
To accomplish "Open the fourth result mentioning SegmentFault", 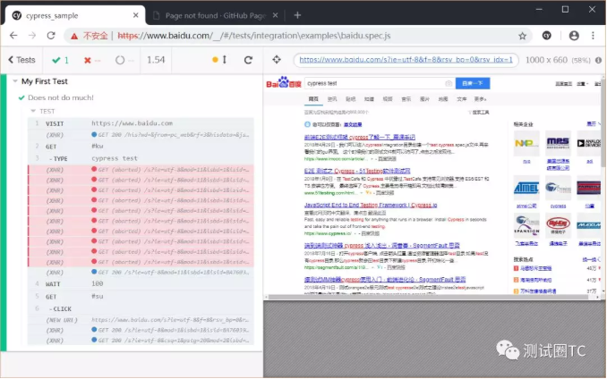I will tap(381, 245).
